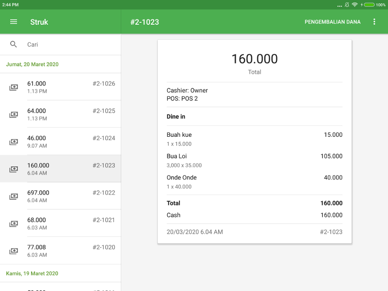Click cash icon beside the 697.000 receipt
This screenshot has width=388, height=291.
(14, 196)
